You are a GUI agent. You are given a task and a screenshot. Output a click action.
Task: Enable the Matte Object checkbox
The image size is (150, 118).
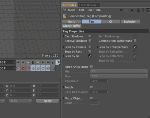click(91, 98)
